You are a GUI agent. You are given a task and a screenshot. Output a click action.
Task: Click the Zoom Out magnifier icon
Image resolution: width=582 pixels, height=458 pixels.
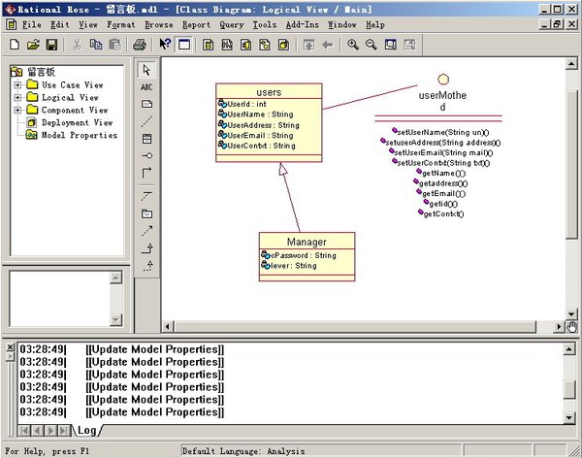(372, 45)
